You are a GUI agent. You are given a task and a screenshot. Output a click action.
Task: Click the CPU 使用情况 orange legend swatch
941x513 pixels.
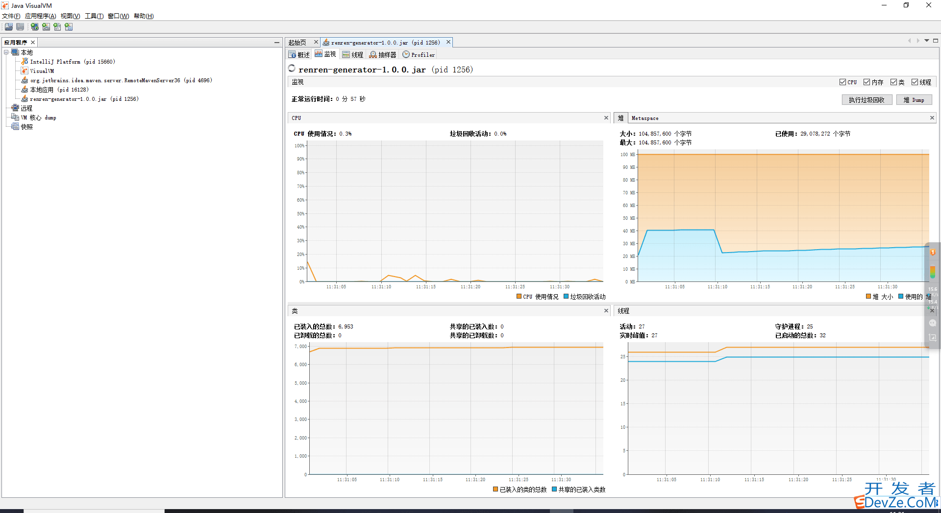(519, 297)
